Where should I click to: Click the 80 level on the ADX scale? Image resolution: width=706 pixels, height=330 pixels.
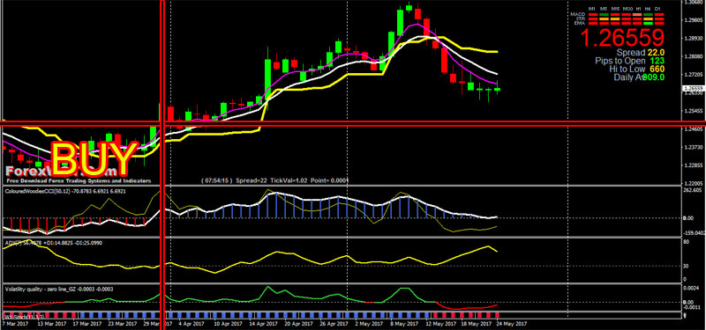687,242
